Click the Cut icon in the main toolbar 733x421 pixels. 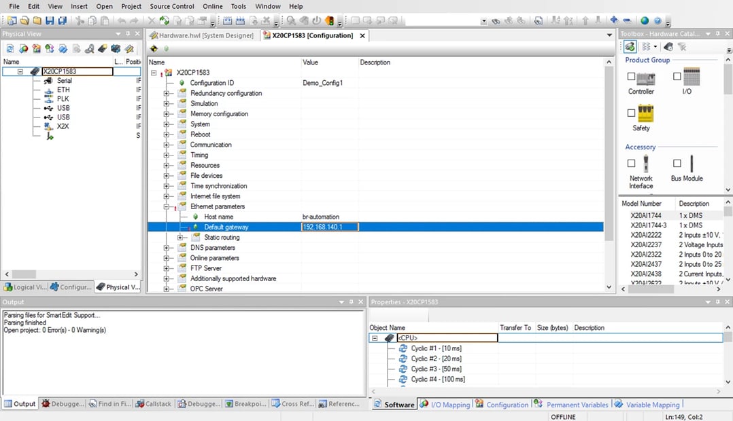[78, 20]
